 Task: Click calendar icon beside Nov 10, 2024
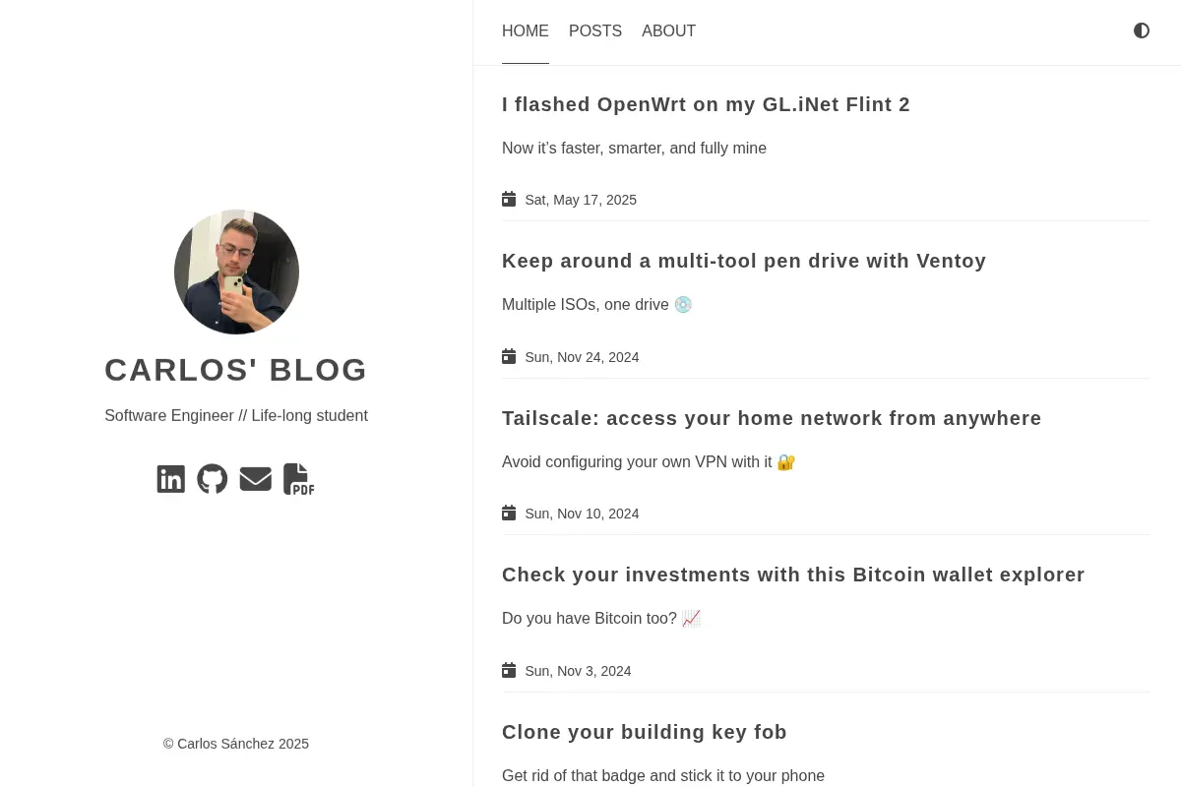(509, 513)
